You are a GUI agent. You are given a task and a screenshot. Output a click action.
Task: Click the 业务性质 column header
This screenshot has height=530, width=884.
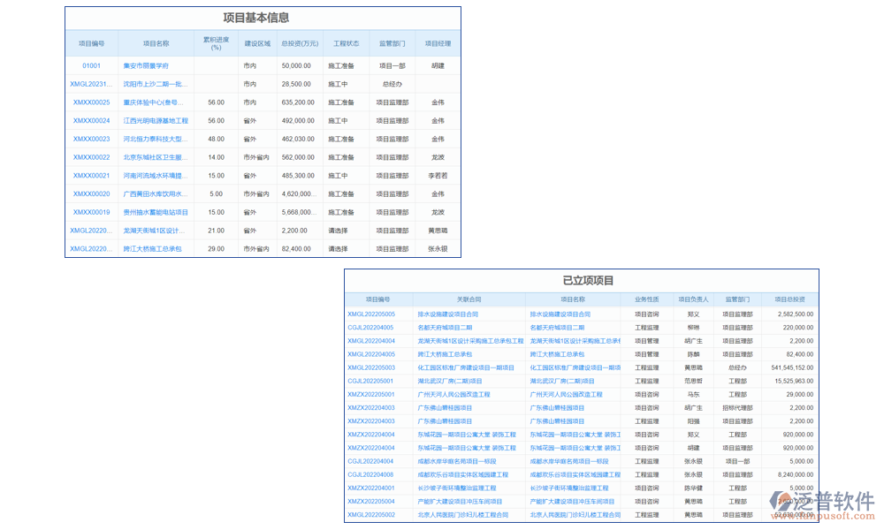point(646,299)
